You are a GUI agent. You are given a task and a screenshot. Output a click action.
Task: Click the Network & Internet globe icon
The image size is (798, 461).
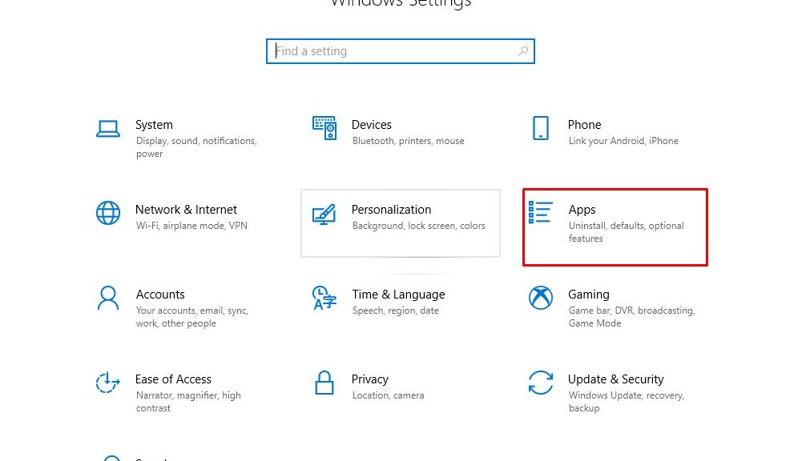(108, 213)
